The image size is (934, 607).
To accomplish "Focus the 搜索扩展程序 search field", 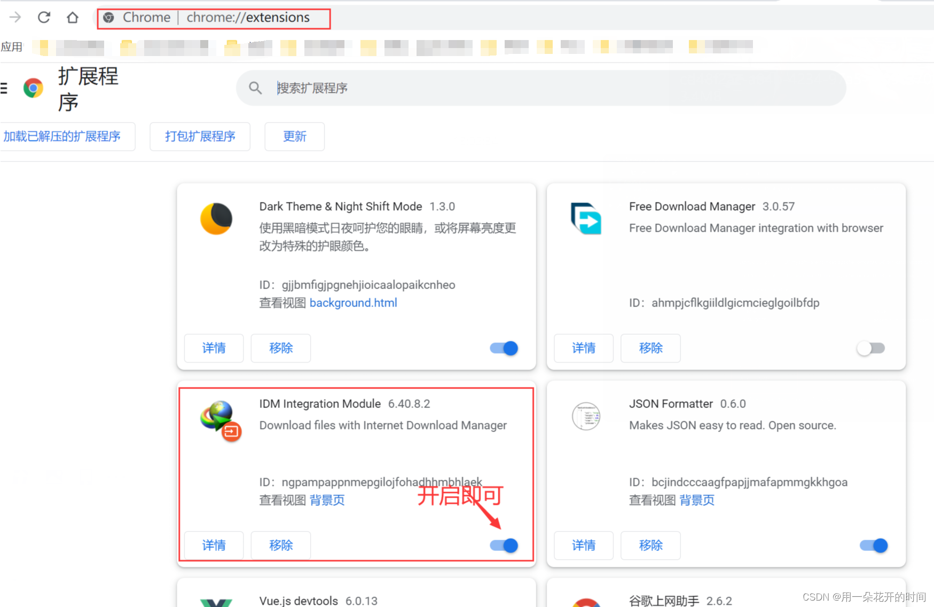I will click(x=541, y=88).
